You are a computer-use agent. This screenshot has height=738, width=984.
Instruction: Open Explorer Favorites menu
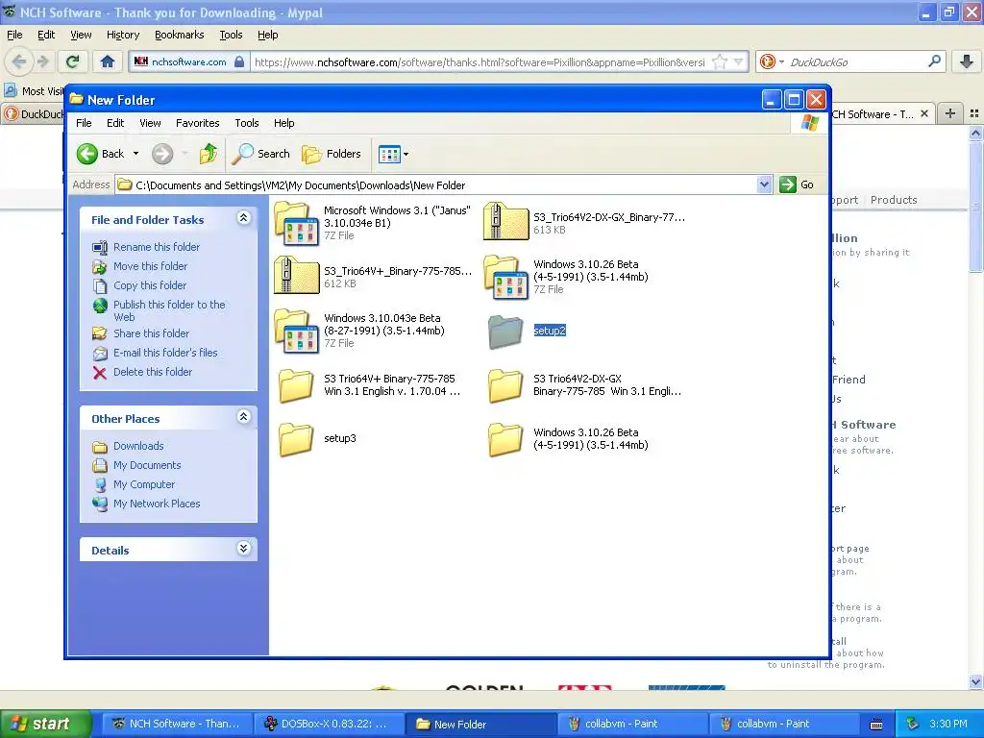198,123
